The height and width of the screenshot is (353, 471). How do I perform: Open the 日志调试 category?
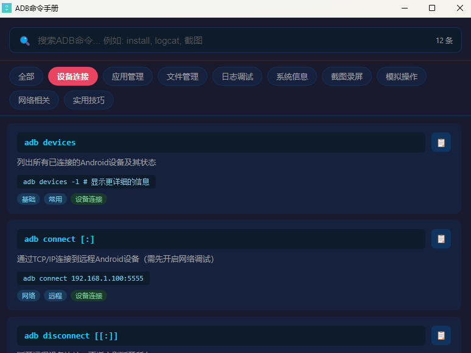[237, 77]
